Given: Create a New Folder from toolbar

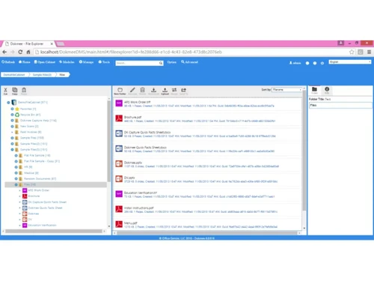Looking at the screenshot, I should point(120,91).
